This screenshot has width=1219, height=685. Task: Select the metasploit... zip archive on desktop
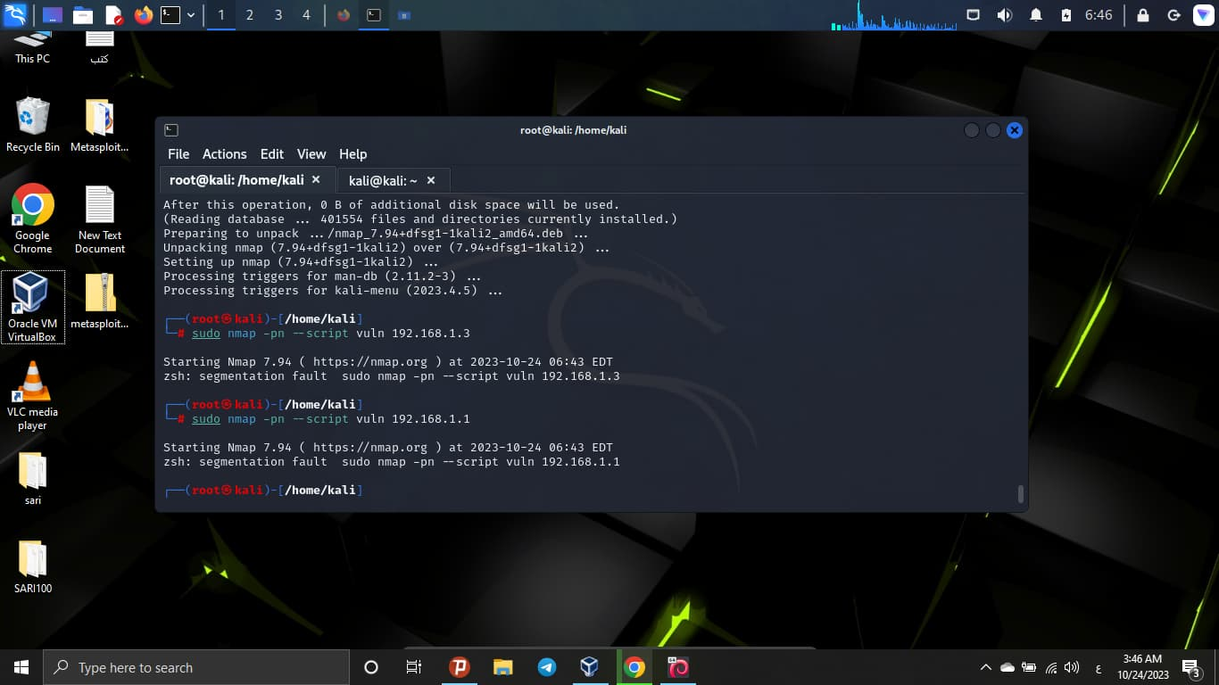pyautogui.click(x=100, y=301)
